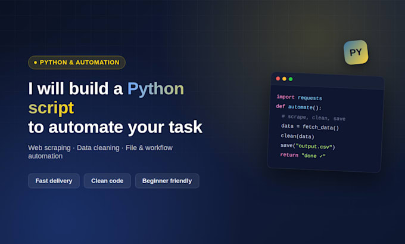
Task: Click the 'data = fetch_data()' code line
Action: point(310,127)
